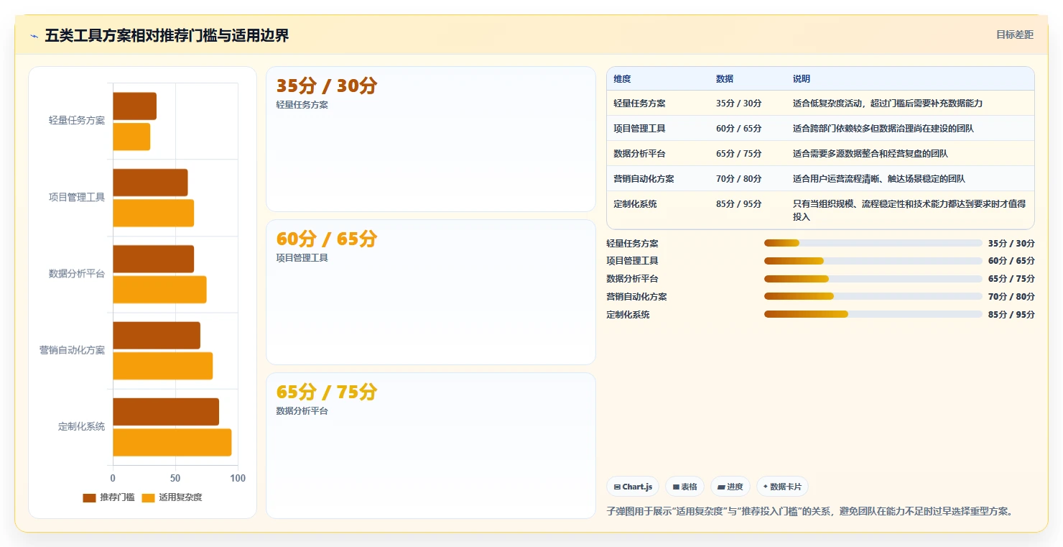The width and height of the screenshot is (1063, 547).
Task: Click the 65分 / 75分 data card
Action: coord(431,445)
